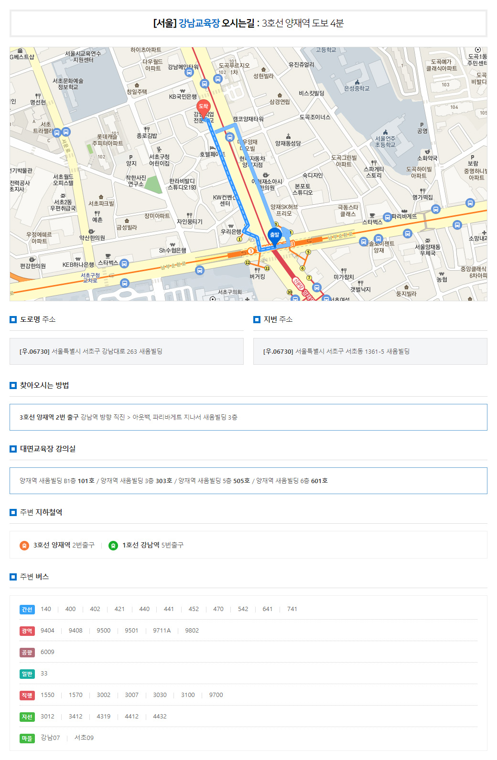This screenshot has height=760, width=497.
Task: Click classroom 303호 in the lecture room list
Action: [x=163, y=481]
